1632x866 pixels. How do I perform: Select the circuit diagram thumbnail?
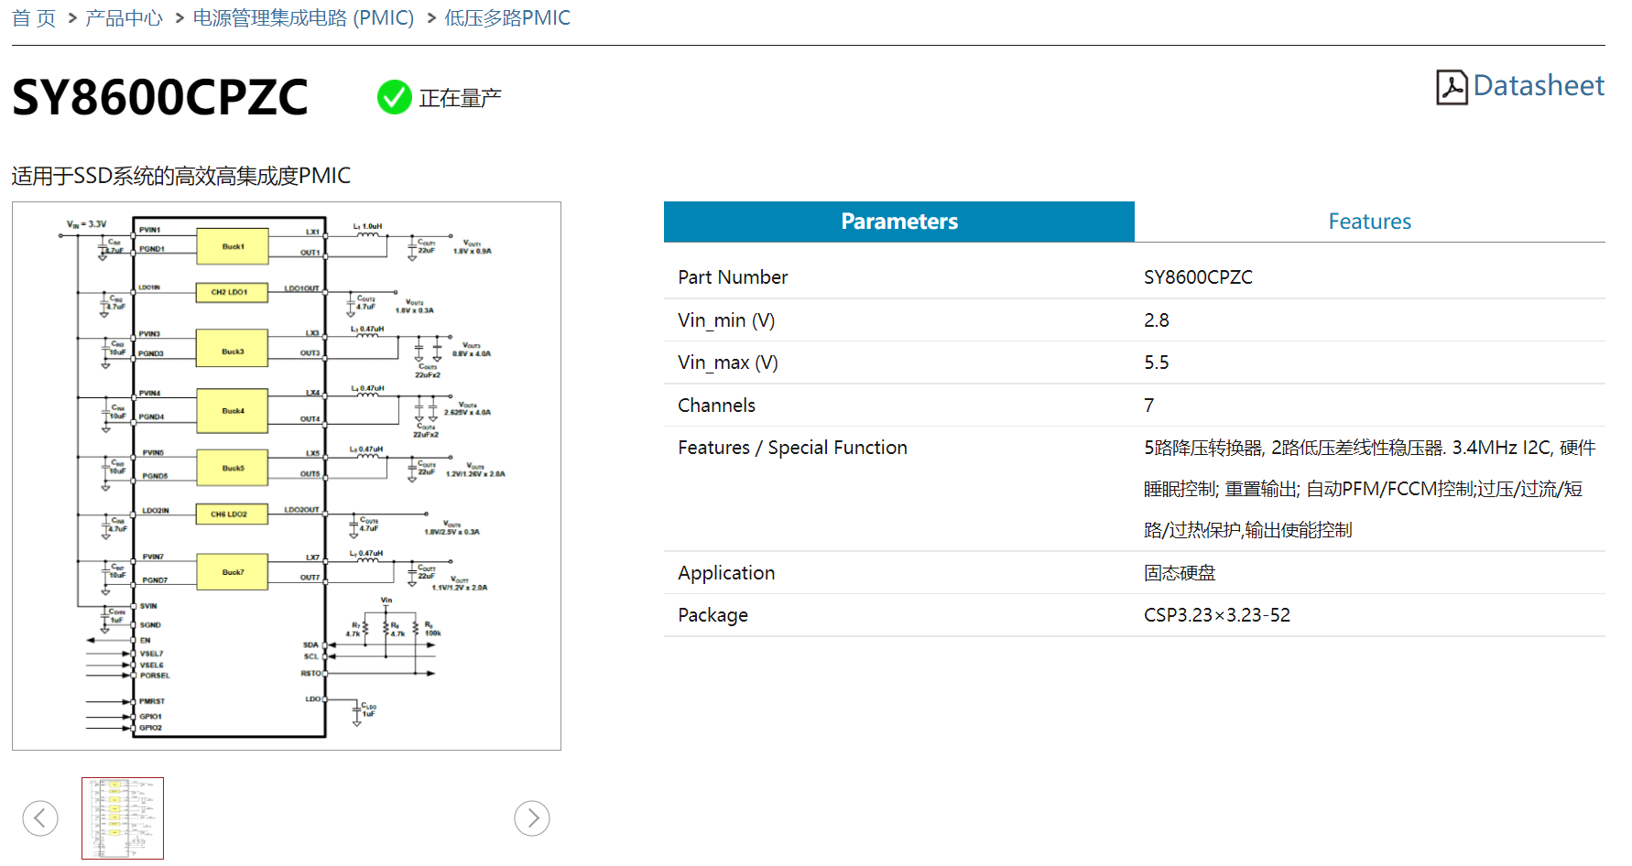click(x=123, y=818)
